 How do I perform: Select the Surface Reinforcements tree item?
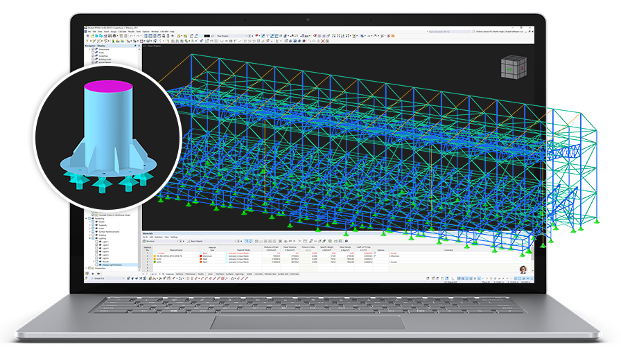point(109,232)
